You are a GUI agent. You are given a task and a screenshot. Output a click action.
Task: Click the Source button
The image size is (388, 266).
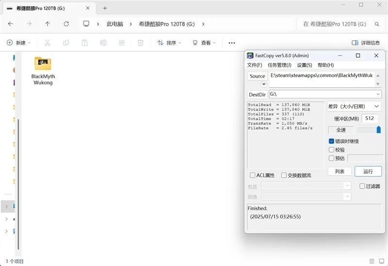coord(258,76)
